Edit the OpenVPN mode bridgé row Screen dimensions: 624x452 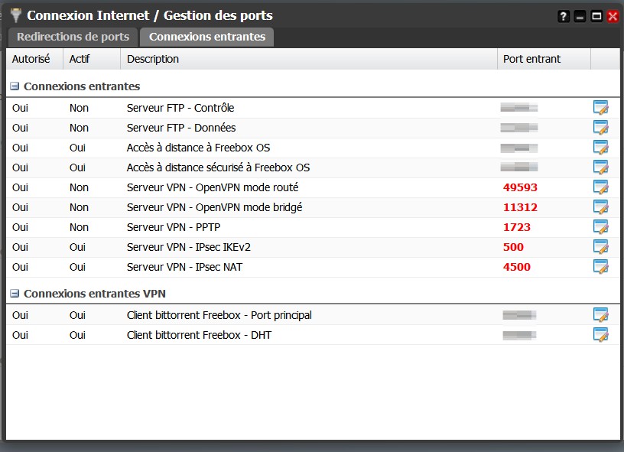pos(600,207)
